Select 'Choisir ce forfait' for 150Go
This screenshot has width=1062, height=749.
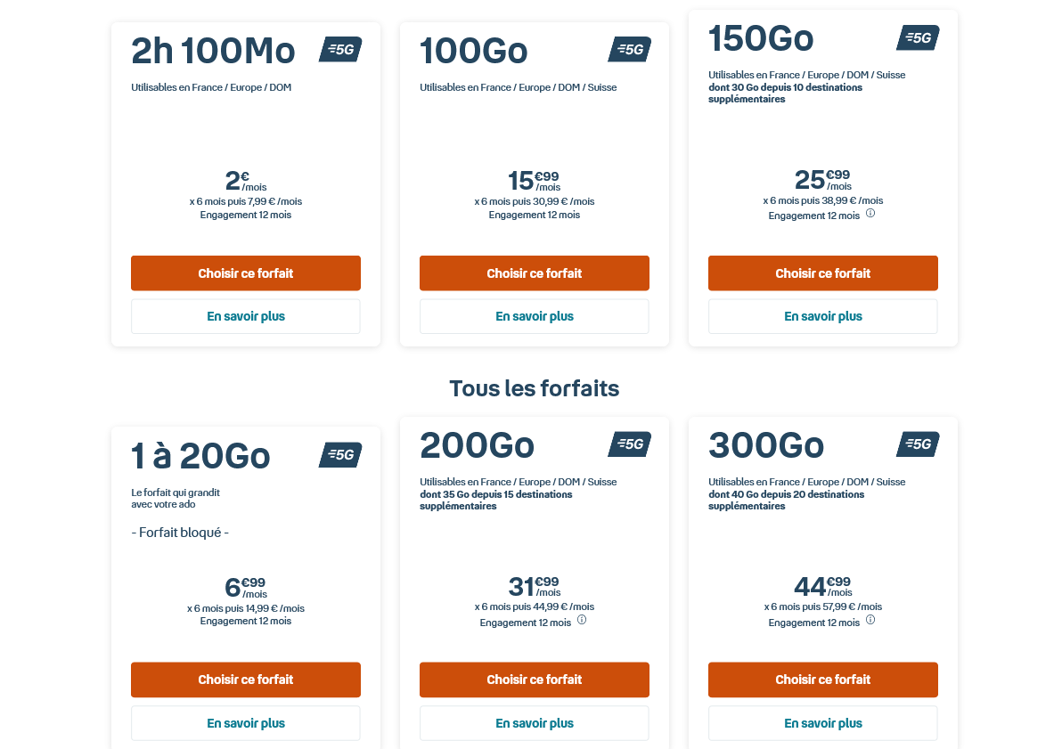coord(823,273)
